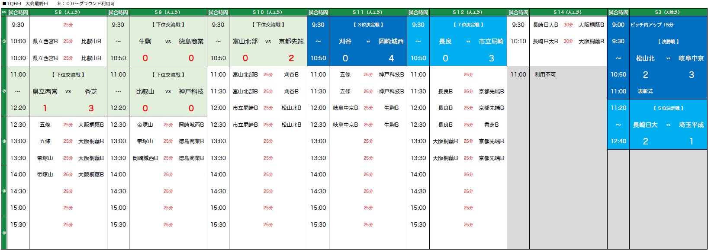The height and width of the screenshot is (250, 708).
Task: Select the 岡崎城西 team in third-place match
Action: click(x=391, y=42)
